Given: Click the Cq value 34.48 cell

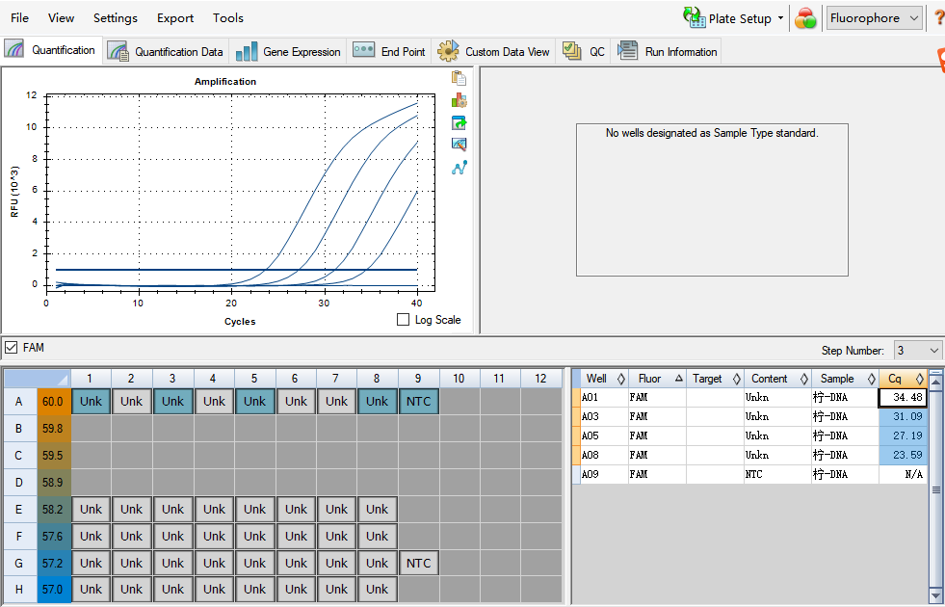Looking at the screenshot, I should (x=903, y=397).
